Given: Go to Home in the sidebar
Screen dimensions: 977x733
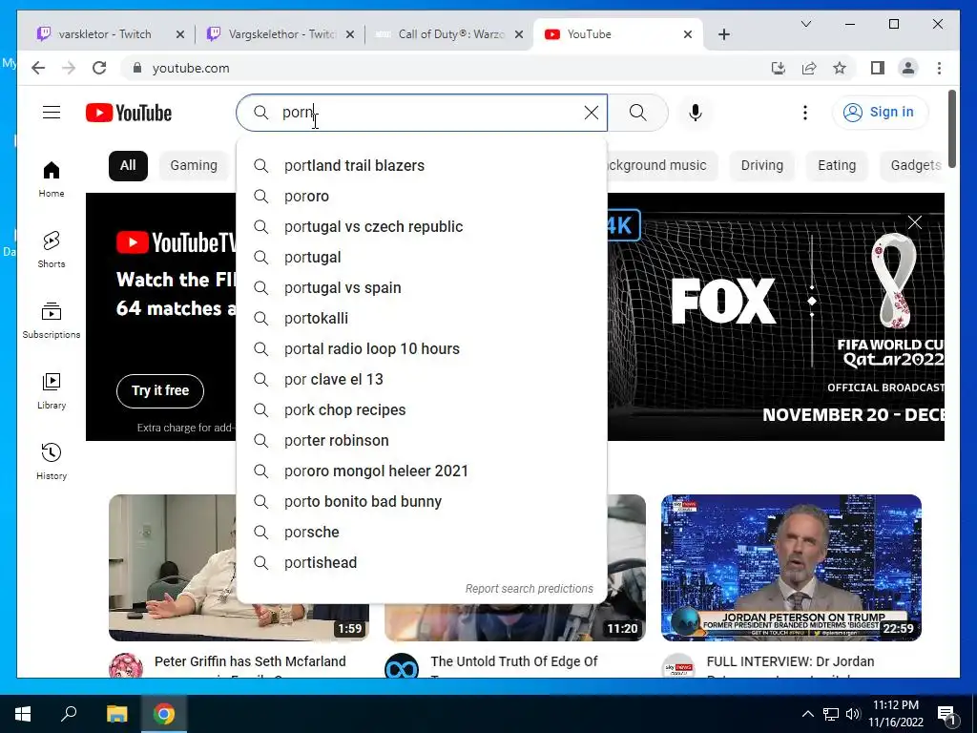Looking at the screenshot, I should (52, 178).
